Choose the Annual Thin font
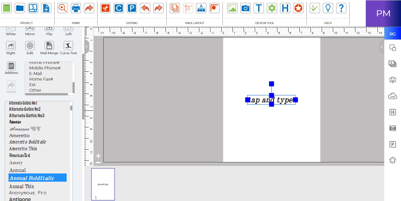Screen dimensions: 401x201 (x=21, y=186)
